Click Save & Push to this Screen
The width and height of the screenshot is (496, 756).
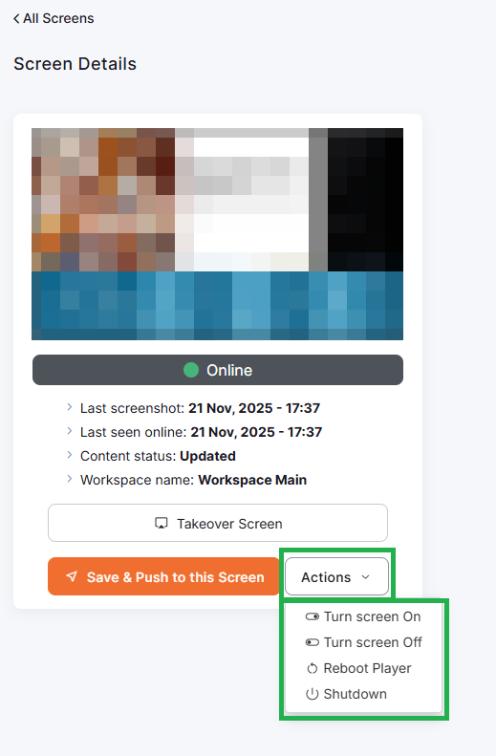pyautogui.click(x=163, y=576)
